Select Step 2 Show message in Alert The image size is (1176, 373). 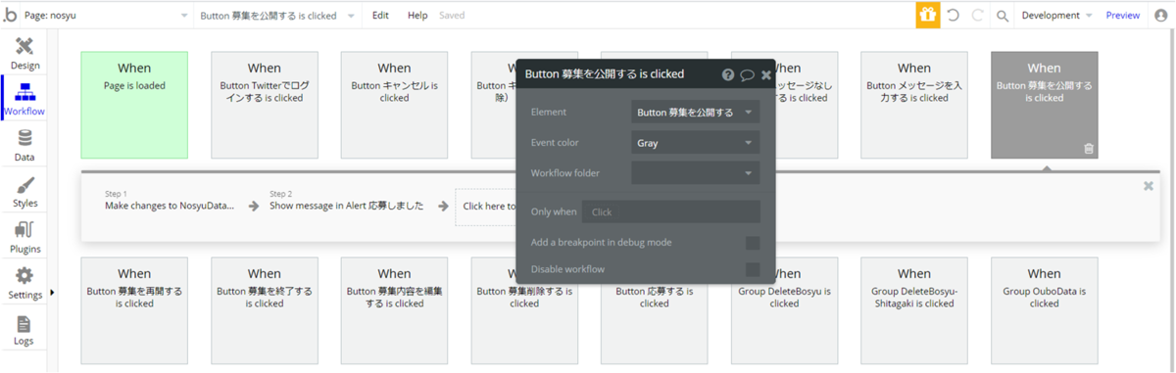pyautogui.click(x=347, y=201)
